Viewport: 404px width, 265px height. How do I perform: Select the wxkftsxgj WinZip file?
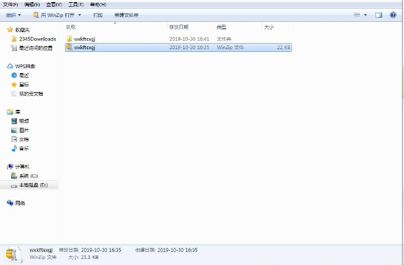[x=178, y=47]
